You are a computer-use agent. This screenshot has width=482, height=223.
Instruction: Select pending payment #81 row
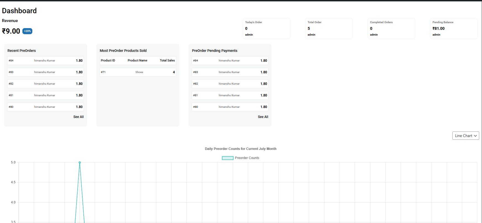(x=230, y=95)
